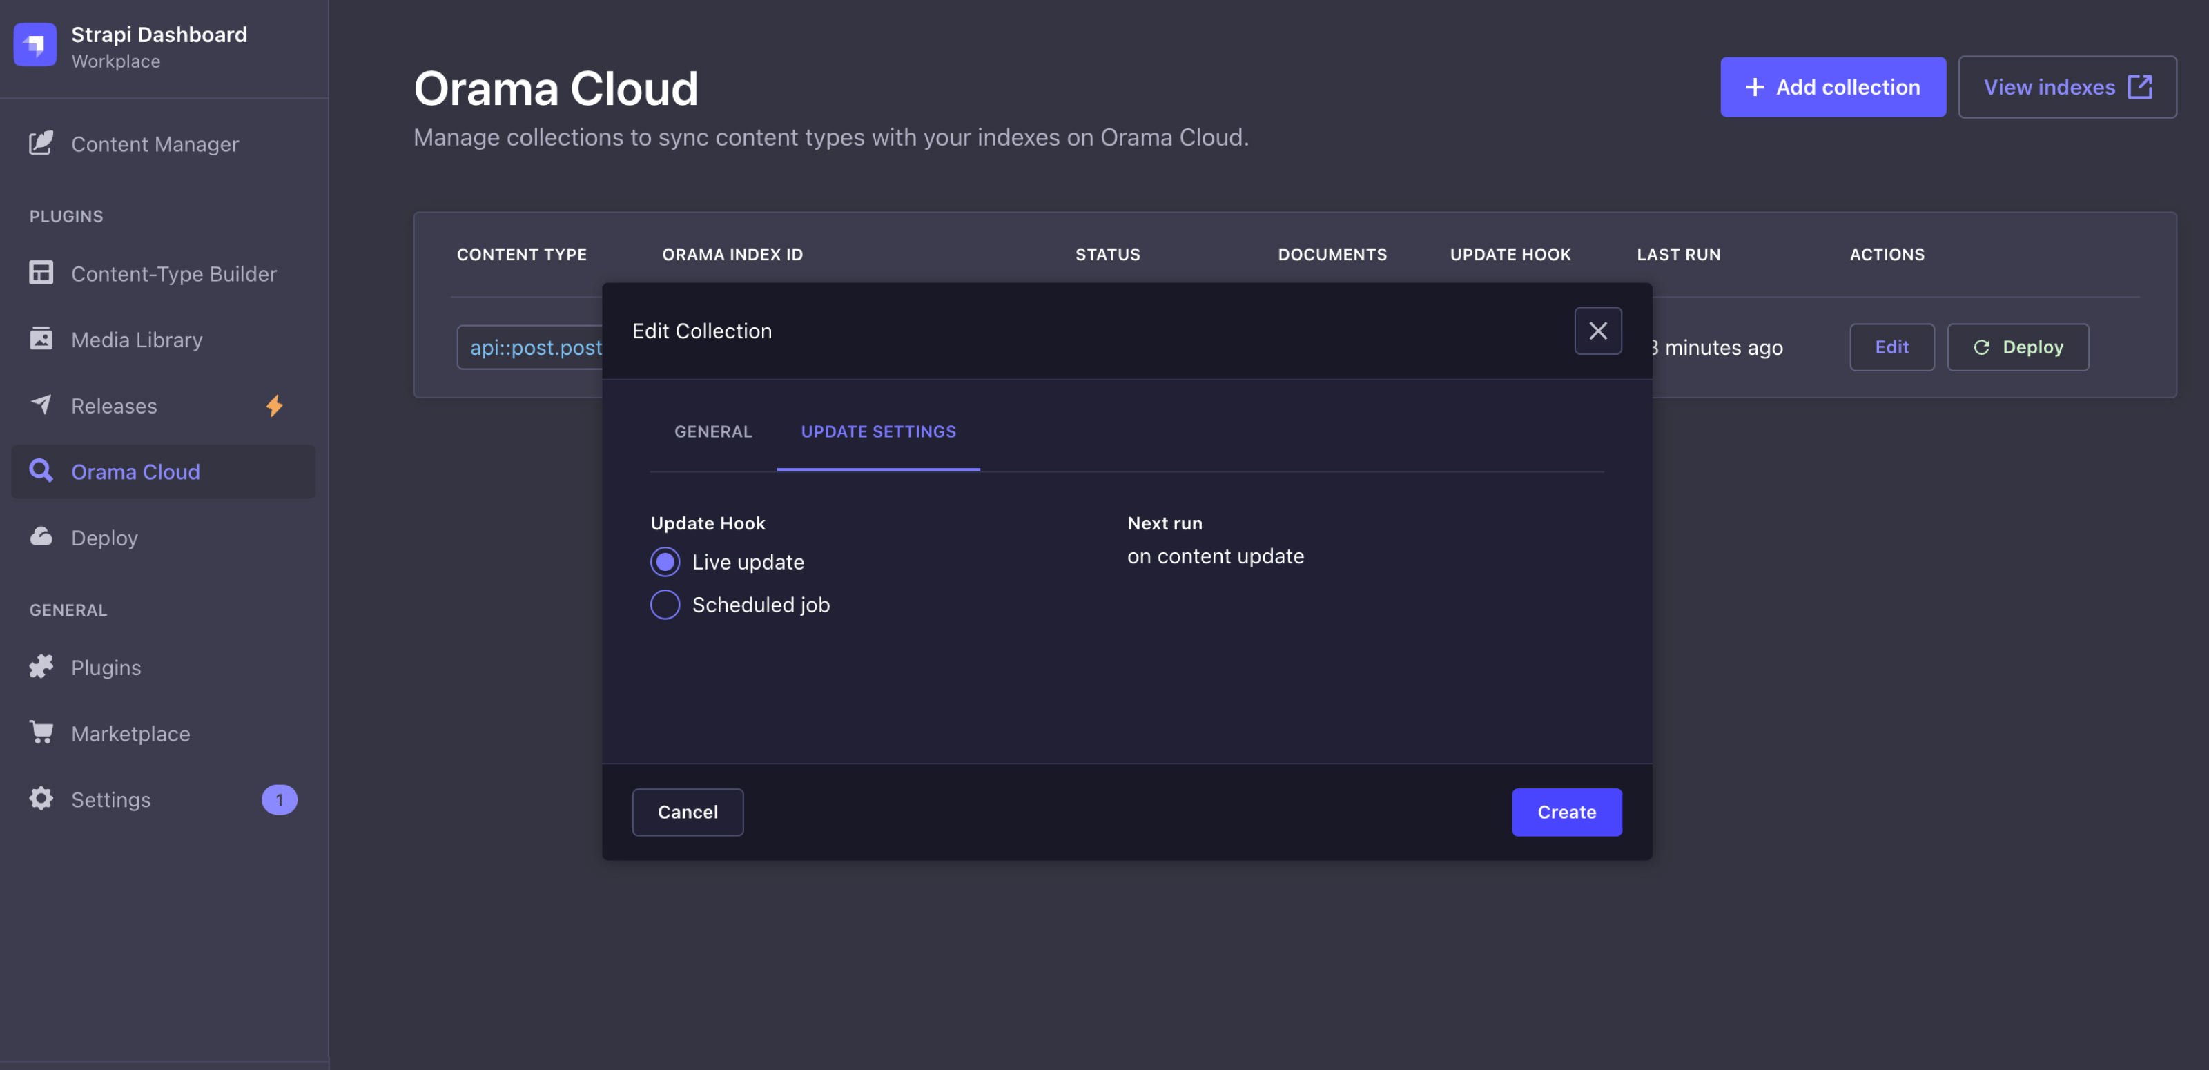The width and height of the screenshot is (2209, 1070).
Task: Click the 'on content update' next run text
Action: (1215, 556)
